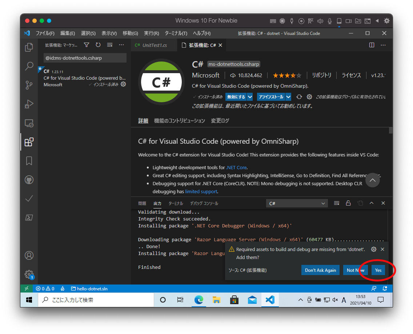Open the リポジトリ (Repository) link
This screenshot has width=413, height=334.
click(x=322, y=75)
